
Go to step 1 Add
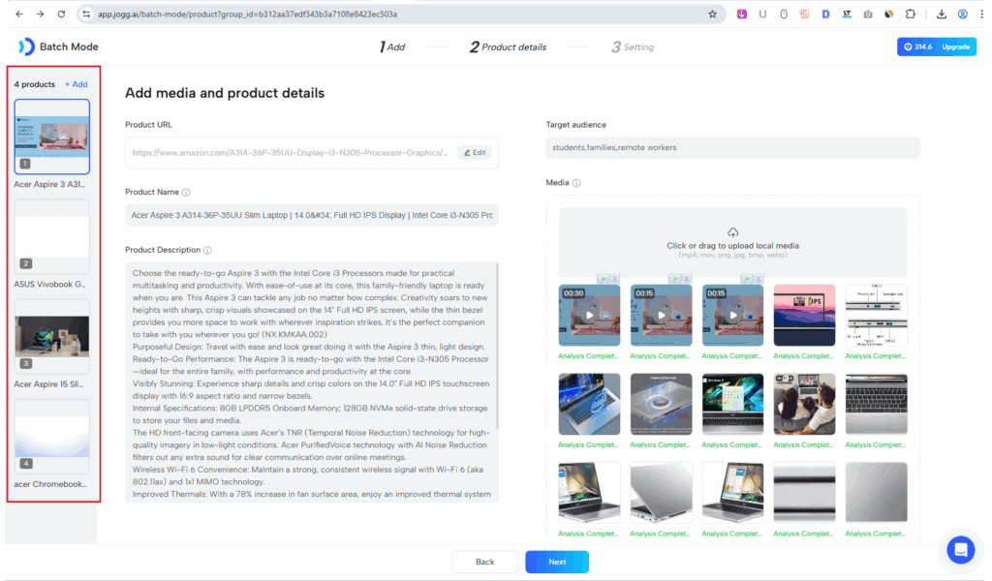[x=392, y=46]
